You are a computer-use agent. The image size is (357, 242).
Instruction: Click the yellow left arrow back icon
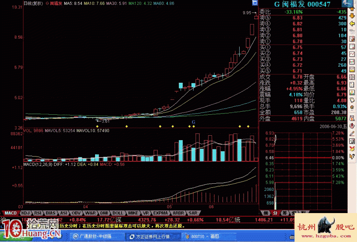(352, 24)
